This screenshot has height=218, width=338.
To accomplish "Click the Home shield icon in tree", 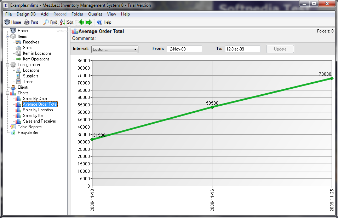I will click(13, 31).
